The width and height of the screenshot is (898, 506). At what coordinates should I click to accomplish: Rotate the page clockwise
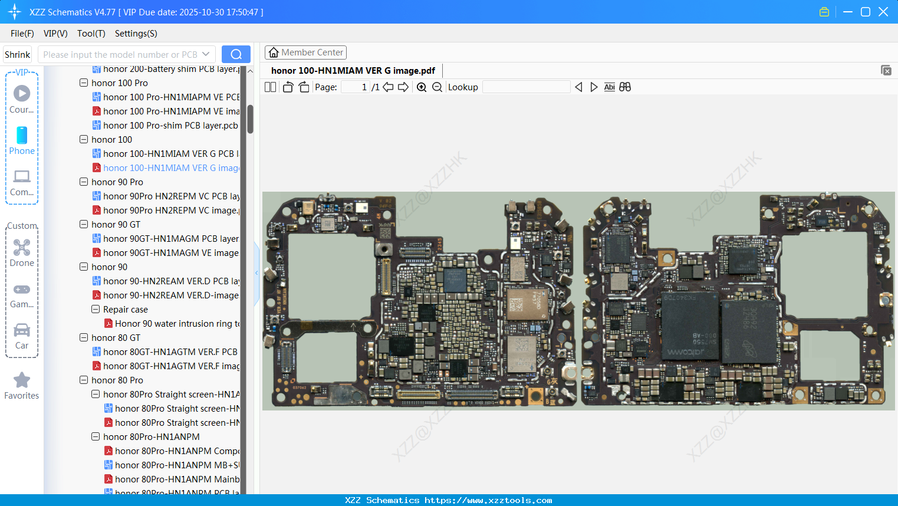[304, 87]
